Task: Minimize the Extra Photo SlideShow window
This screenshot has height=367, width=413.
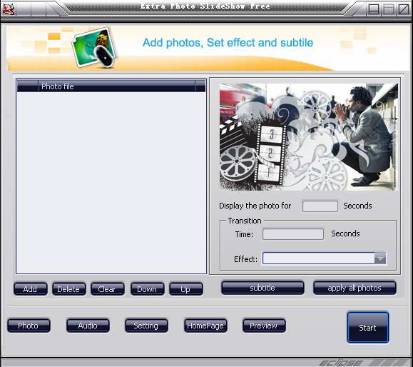Action: [x=374, y=9]
